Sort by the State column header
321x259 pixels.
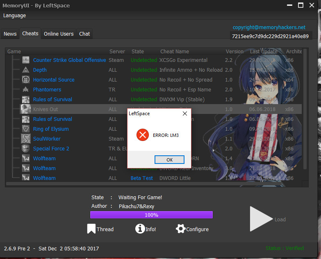pyautogui.click(x=138, y=51)
